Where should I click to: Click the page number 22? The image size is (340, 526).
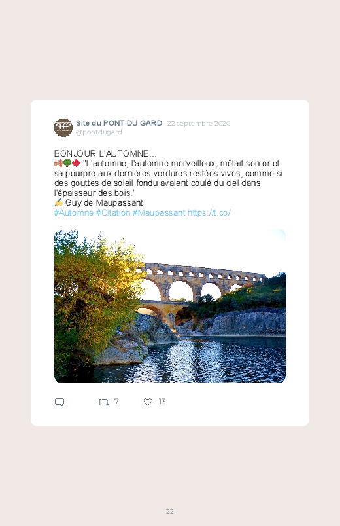click(170, 511)
